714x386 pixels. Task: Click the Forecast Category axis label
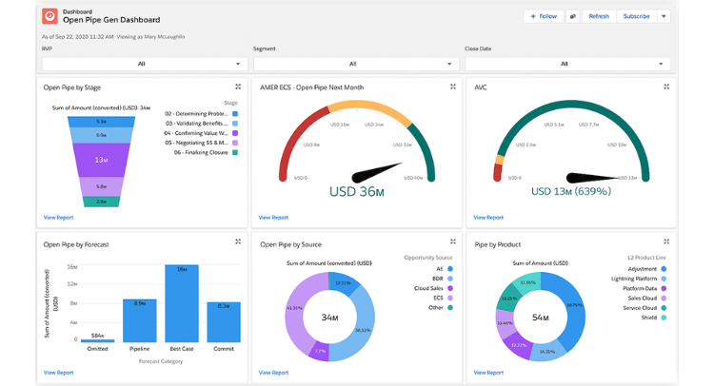click(x=161, y=361)
